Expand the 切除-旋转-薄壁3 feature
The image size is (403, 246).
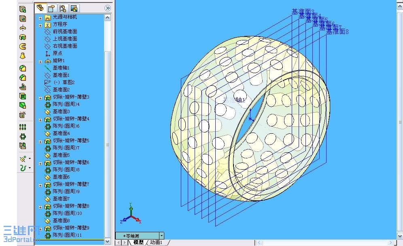click(x=40, y=98)
